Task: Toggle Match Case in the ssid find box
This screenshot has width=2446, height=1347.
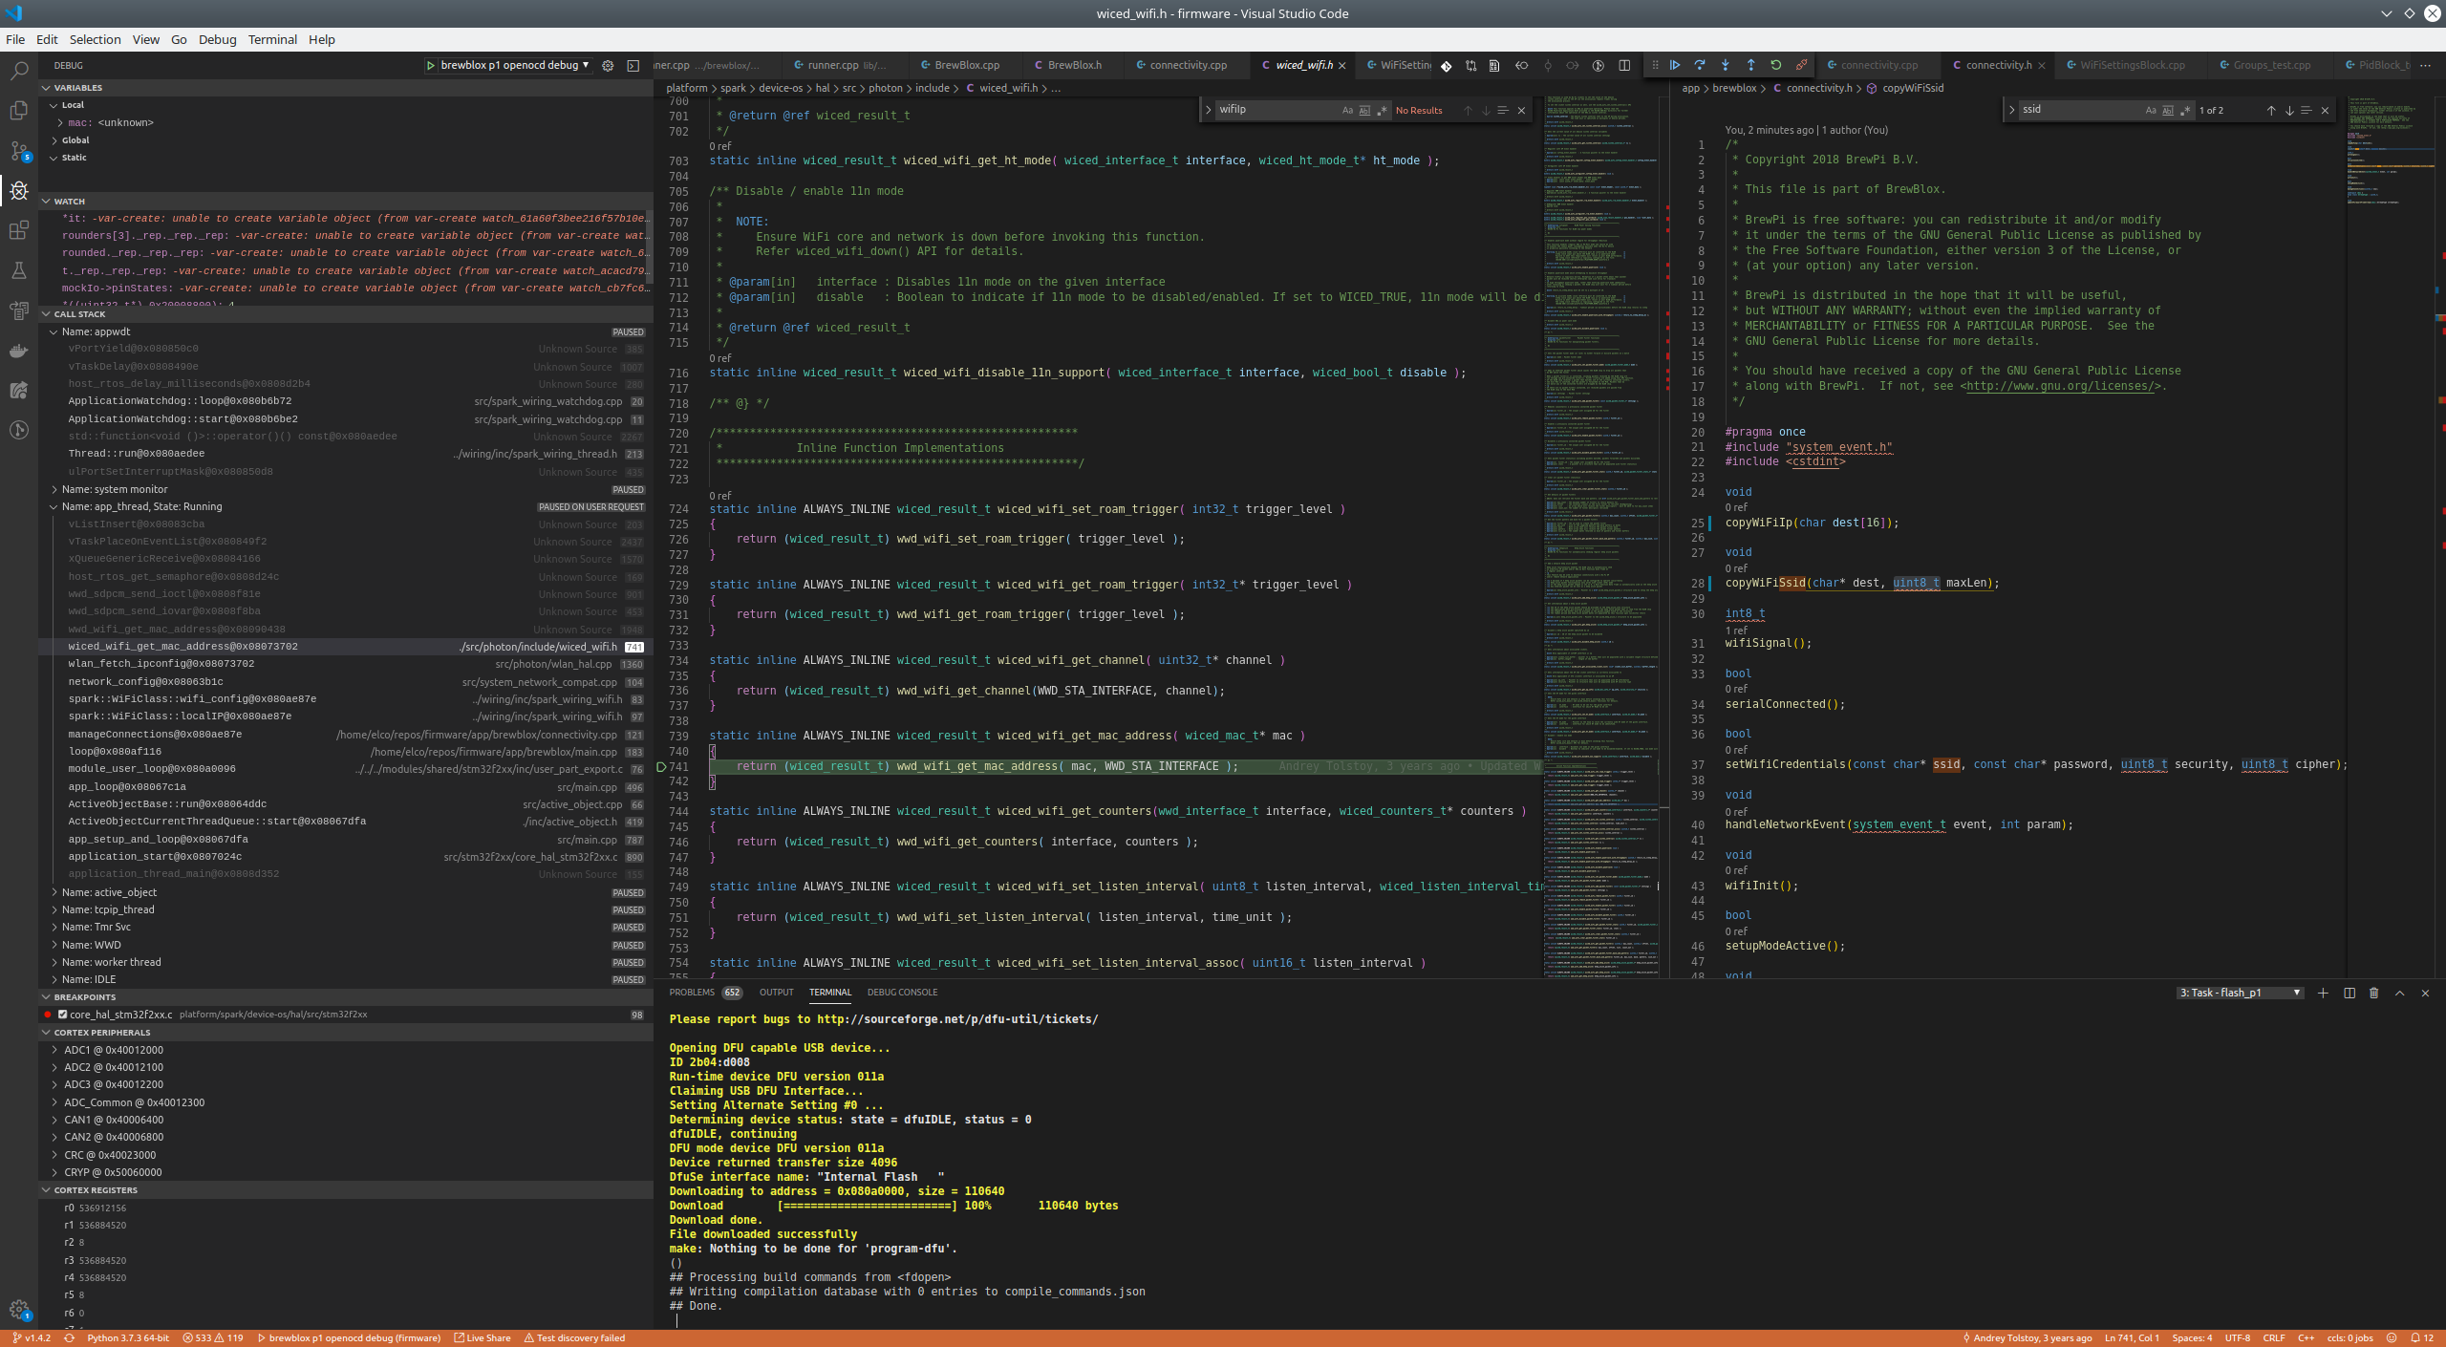Action: coord(2151,110)
